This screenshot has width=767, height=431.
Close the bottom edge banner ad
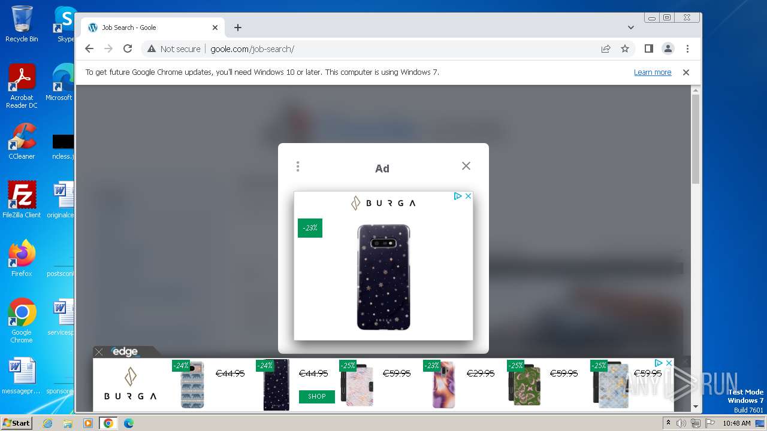99,352
